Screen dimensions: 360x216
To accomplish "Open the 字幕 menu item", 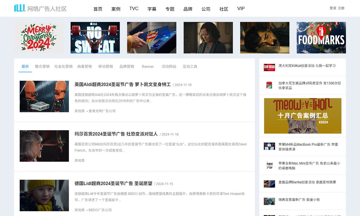I will [x=152, y=9].
